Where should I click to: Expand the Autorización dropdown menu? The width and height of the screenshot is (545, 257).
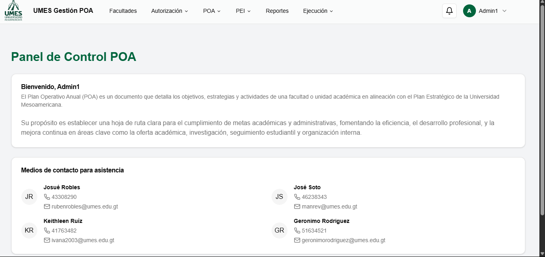[x=169, y=11]
